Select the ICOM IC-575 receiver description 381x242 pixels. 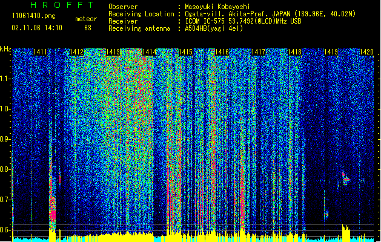click(243, 21)
